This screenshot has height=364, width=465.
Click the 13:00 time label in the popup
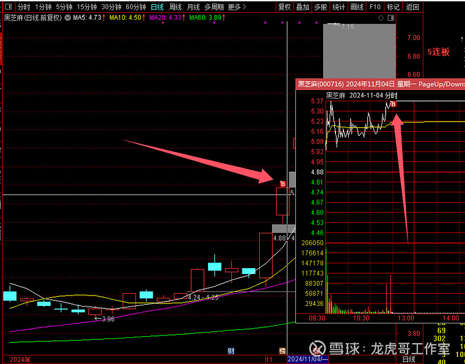point(406,318)
